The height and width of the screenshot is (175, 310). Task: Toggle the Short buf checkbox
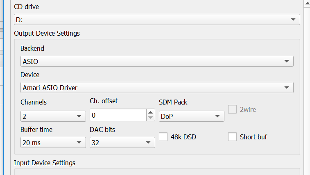(233, 137)
